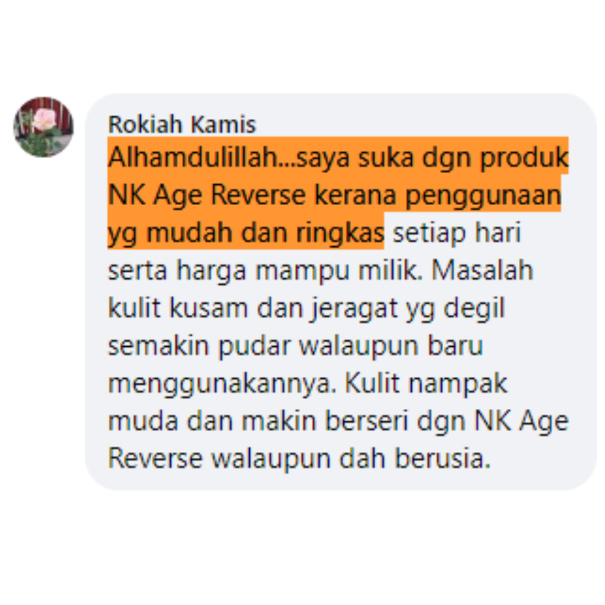
Task: Click the word 'Masalah' in the comment
Action: click(482, 269)
